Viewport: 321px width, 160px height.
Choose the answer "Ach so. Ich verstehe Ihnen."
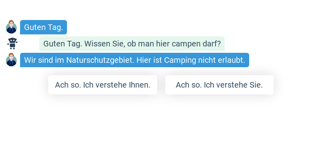(x=103, y=85)
